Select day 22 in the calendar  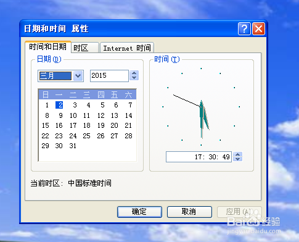[45, 136]
